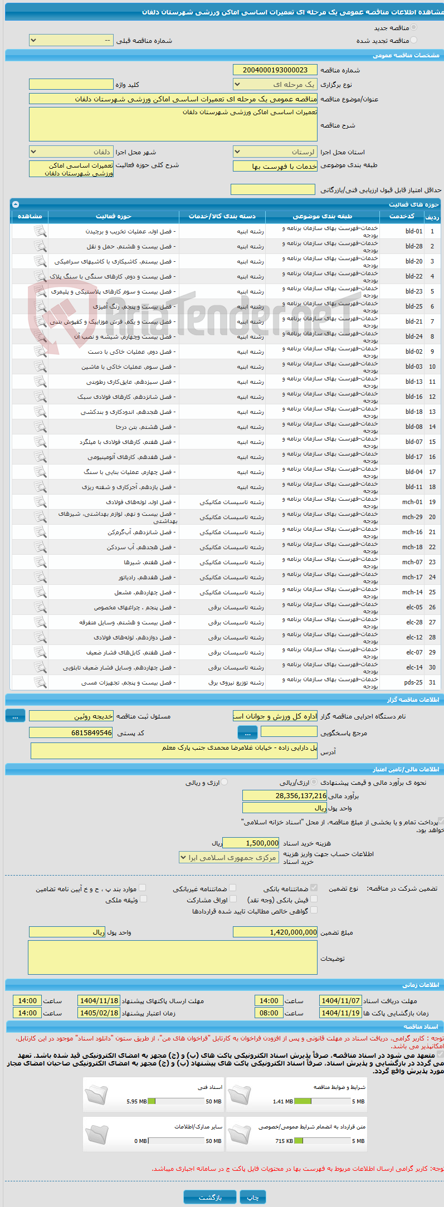Open the نوع برگزاری dropdown
Viewport: 444px width, 1207px height.
coord(275,85)
